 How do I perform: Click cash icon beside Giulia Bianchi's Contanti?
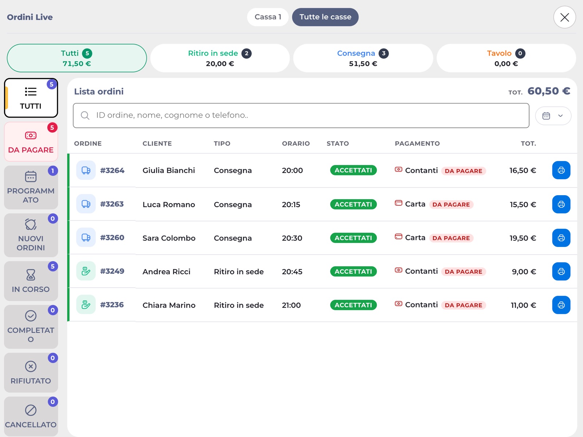pyautogui.click(x=399, y=169)
